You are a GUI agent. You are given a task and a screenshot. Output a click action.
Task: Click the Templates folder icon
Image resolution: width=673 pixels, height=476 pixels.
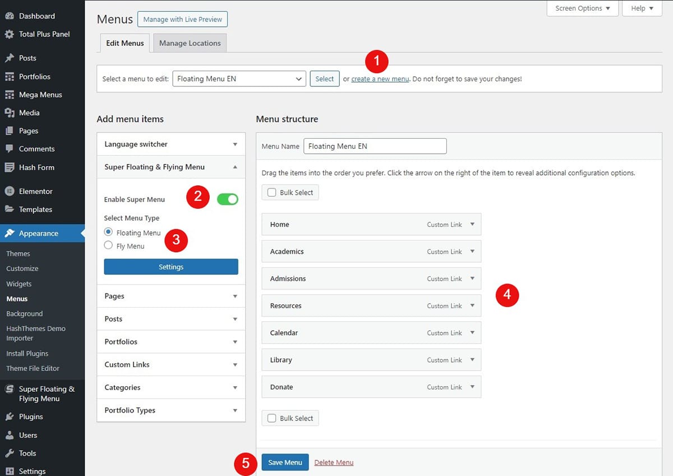10,209
